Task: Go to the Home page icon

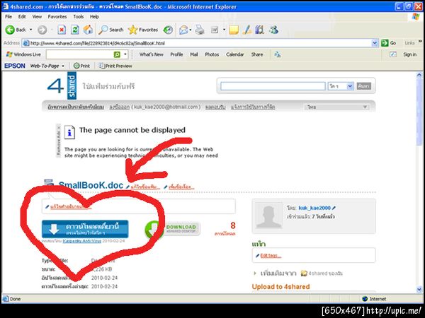Action: (88, 30)
